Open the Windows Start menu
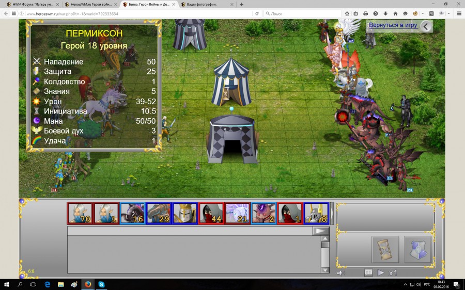Viewport: 465px width, 290px height. tap(6, 285)
